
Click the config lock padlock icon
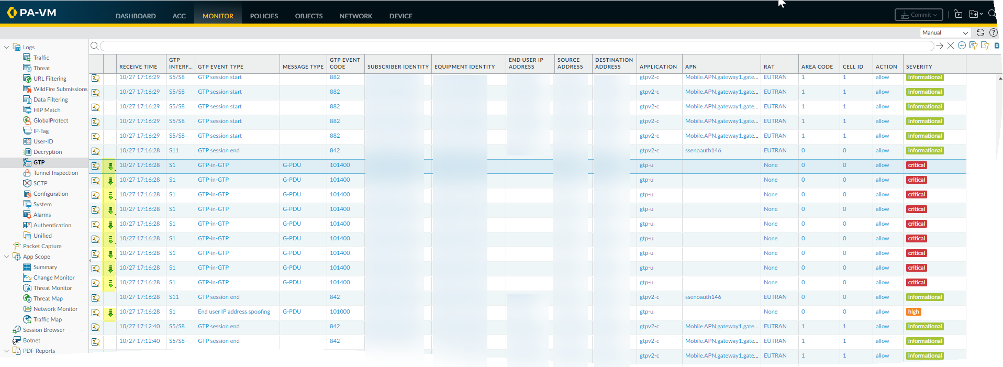pyautogui.click(x=958, y=14)
